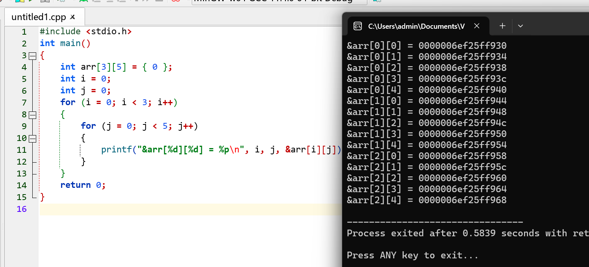This screenshot has height=267, width=589.
Task: Click terminal output '&arr[0][4] = 0000006ef25ff940'
Action: [427, 90]
